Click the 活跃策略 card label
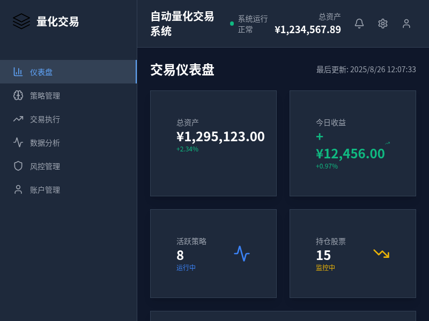 pyautogui.click(x=191, y=241)
